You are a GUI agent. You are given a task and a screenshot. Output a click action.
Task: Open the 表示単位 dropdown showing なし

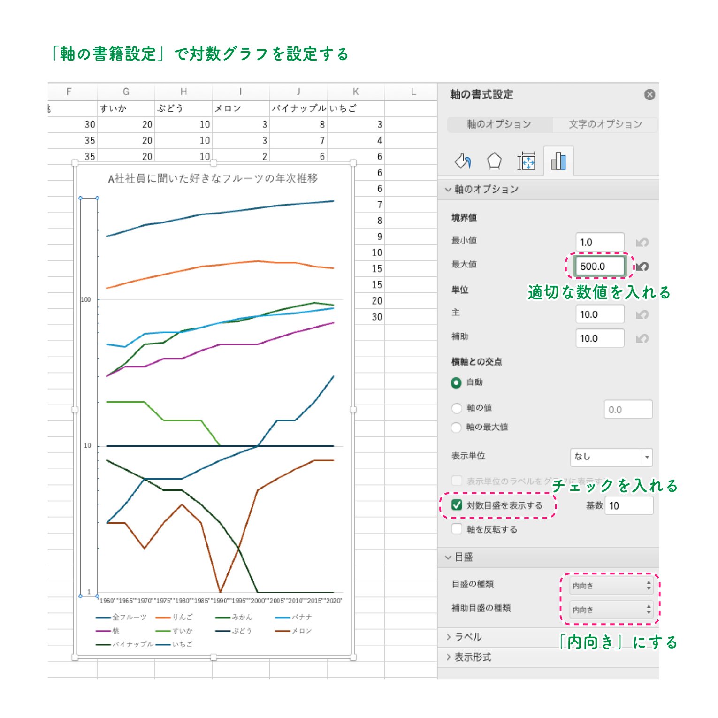click(611, 457)
